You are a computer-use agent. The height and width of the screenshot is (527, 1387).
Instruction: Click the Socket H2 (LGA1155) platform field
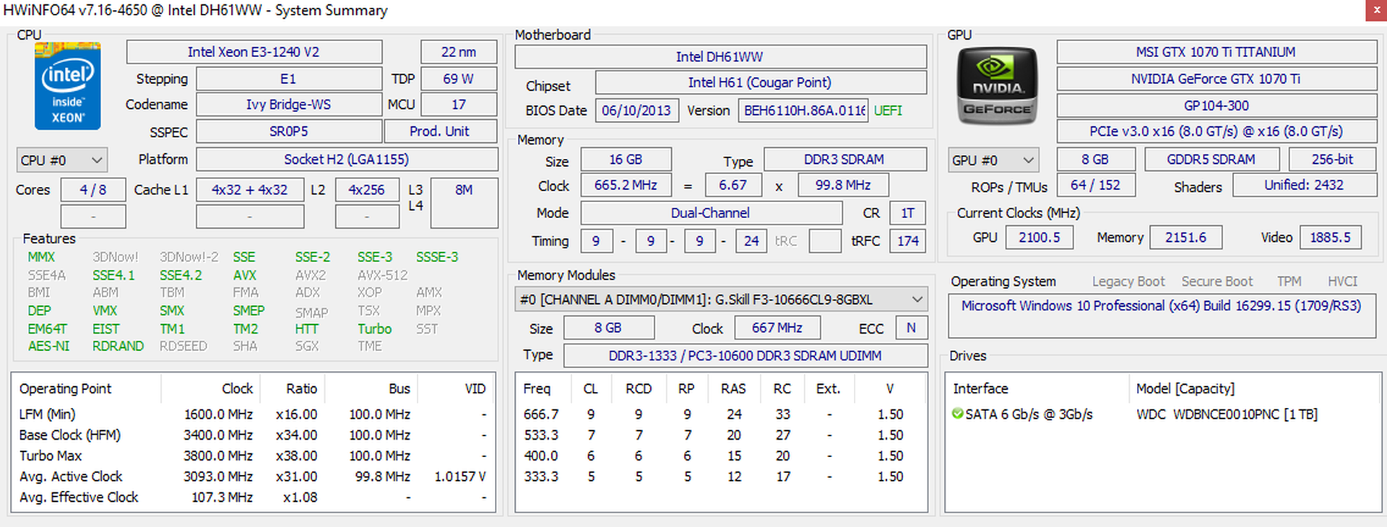pyautogui.click(x=347, y=160)
